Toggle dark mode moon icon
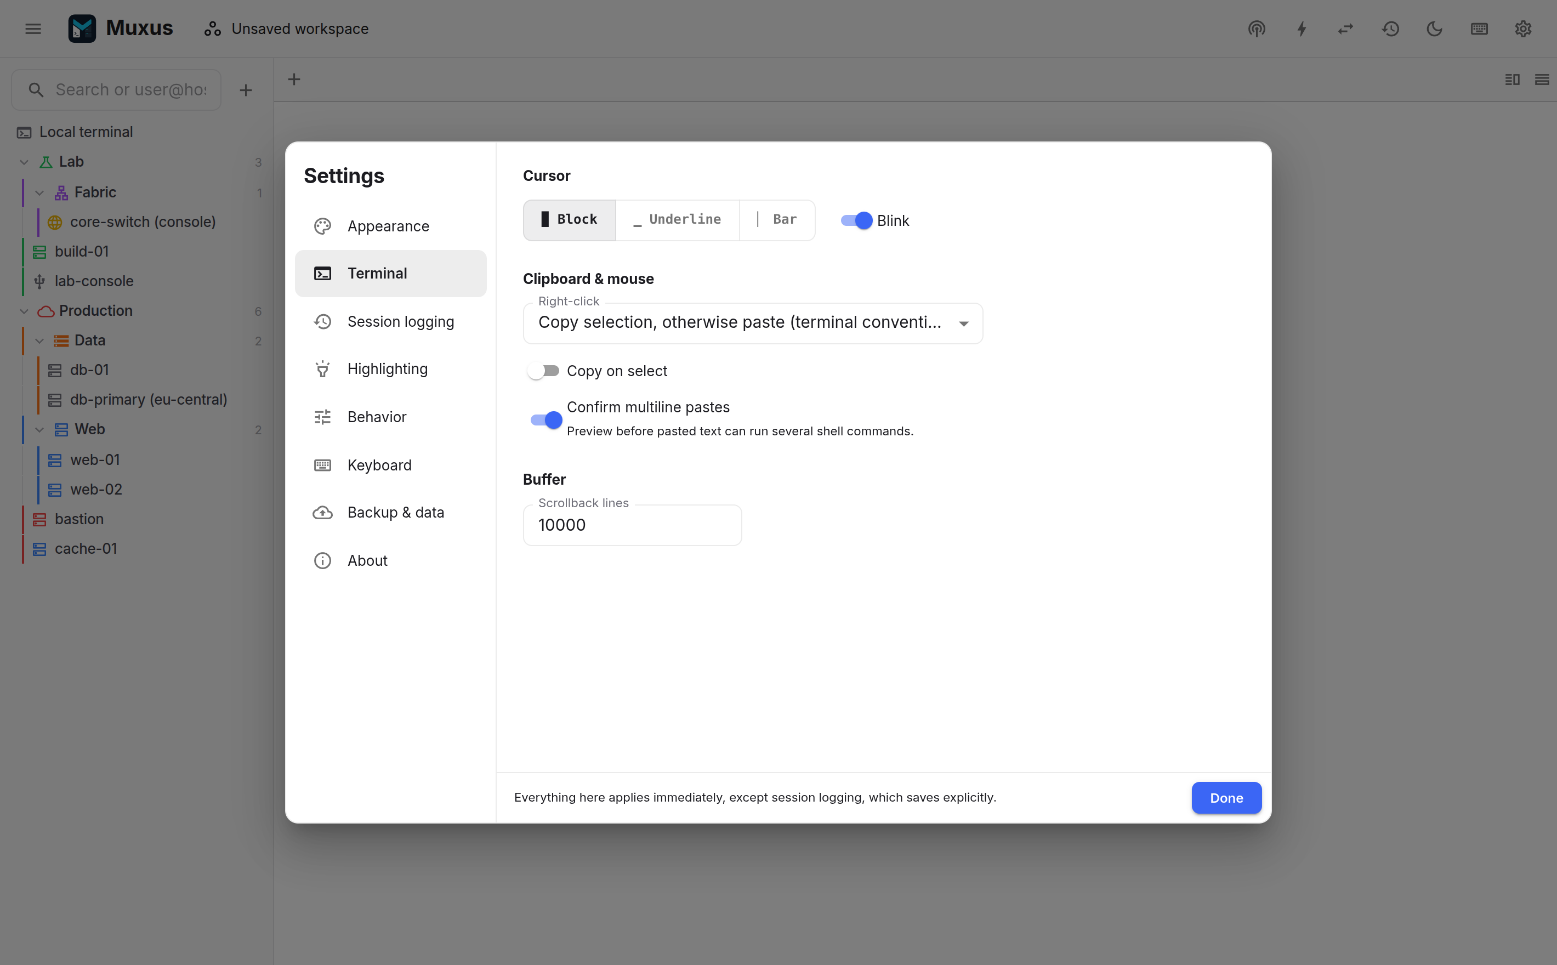This screenshot has width=1557, height=965. click(x=1435, y=29)
